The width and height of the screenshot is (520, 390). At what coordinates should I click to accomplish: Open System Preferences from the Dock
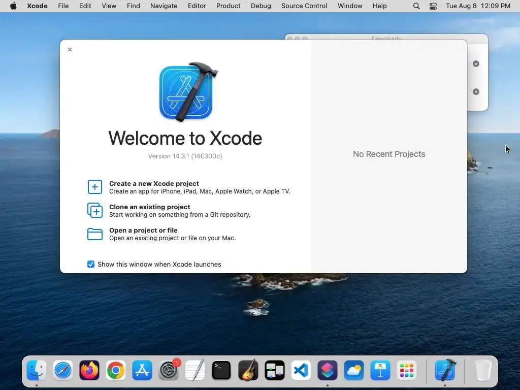click(x=169, y=370)
